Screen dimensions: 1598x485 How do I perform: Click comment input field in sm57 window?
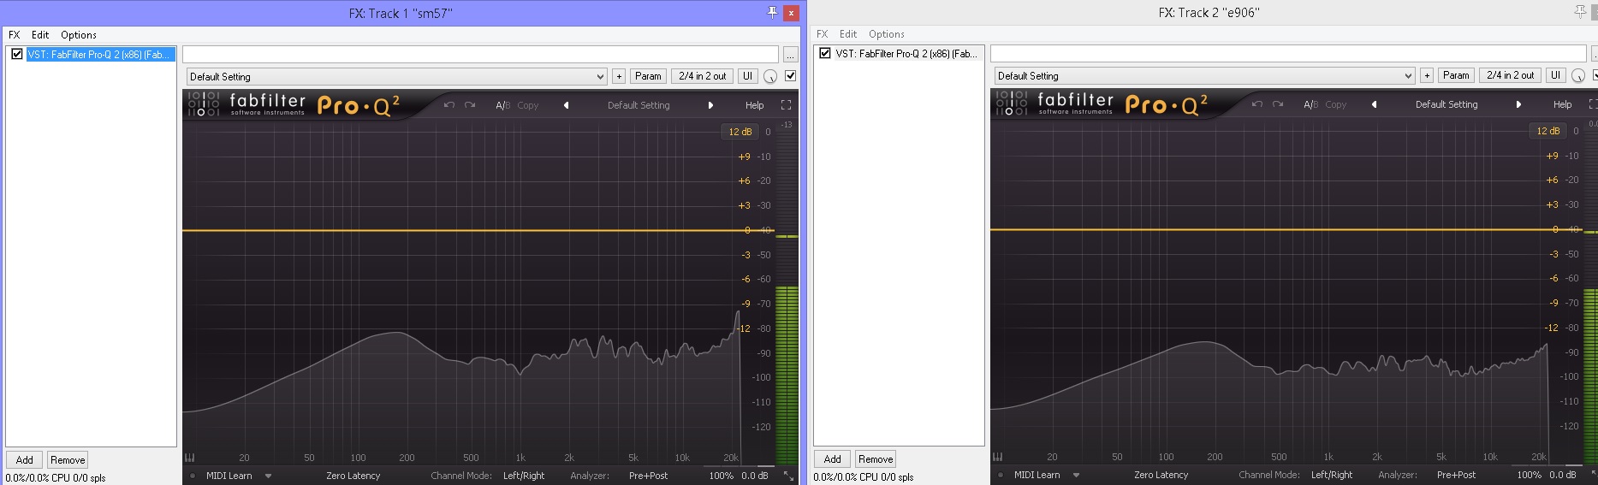click(480, 54)
